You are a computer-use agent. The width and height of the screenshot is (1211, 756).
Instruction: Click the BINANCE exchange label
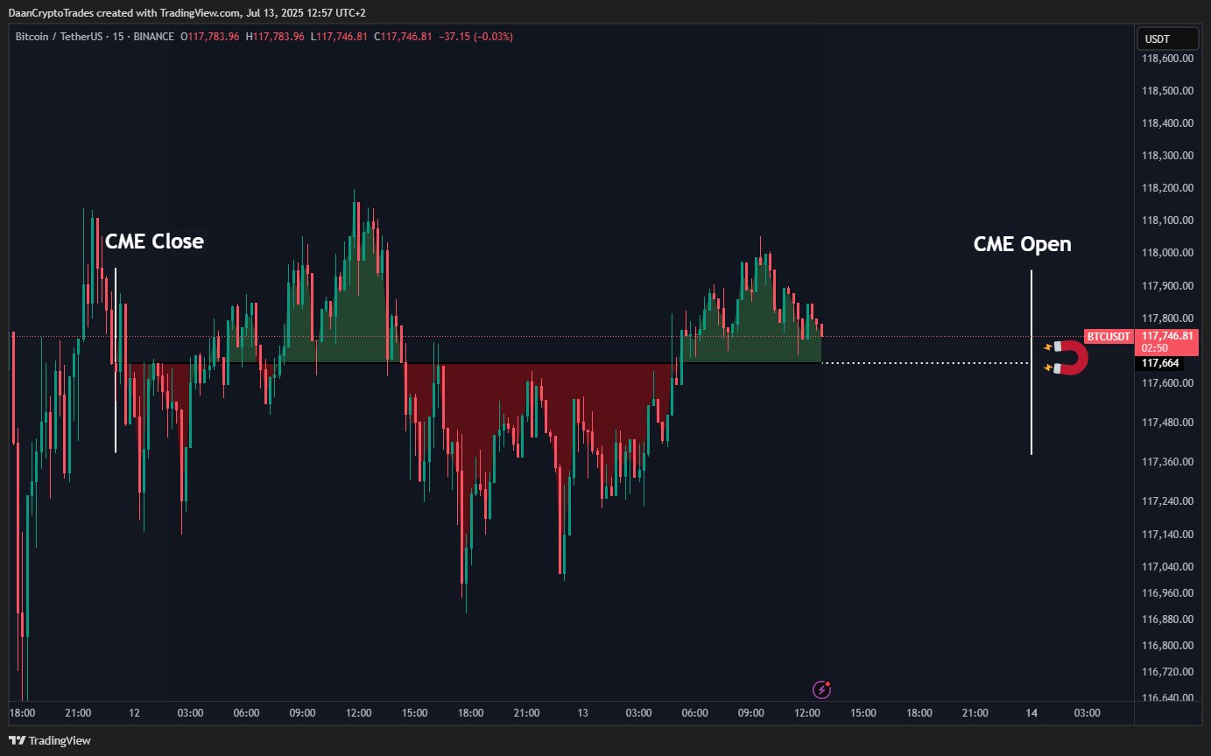pos(153,37)
